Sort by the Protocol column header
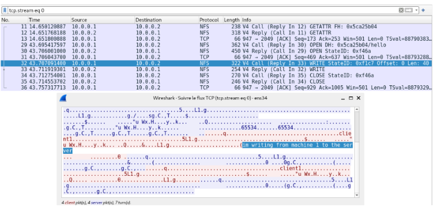439x214 pixels. [x=209, y=20]
